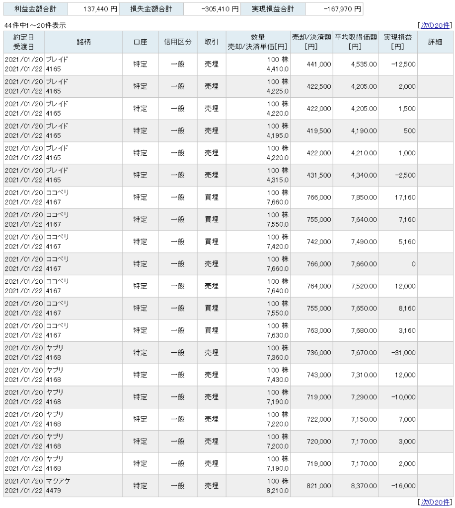
Task: Select the 4,210.00 average cost cell
Action: (356, 153)
